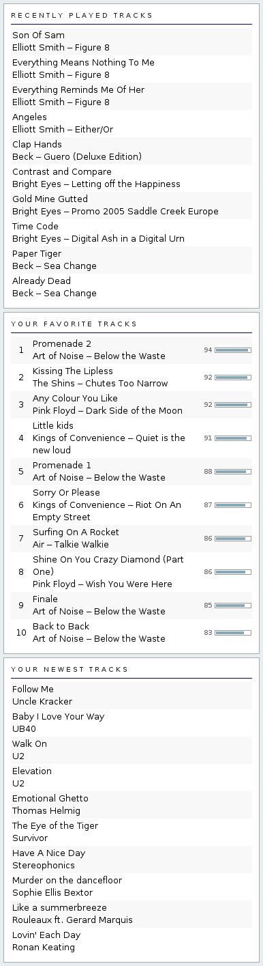Click The Eye of the Tiger track
The height and width of the screenshot is (966, 263).
click(x=55, y=825)
